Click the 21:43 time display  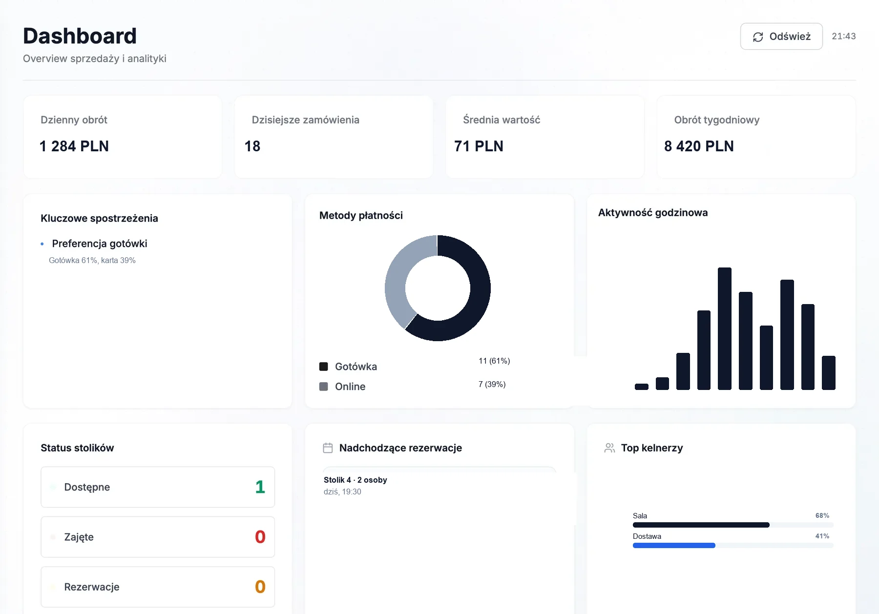844,37
